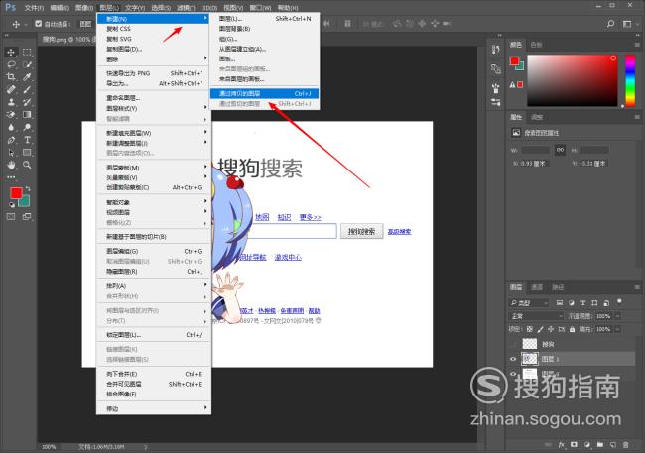Image resolution: width=645 pixels, height=453 pixels.
Task: Toggle layer filtering switch in Layers panel
Action: (x=619, y=302)
